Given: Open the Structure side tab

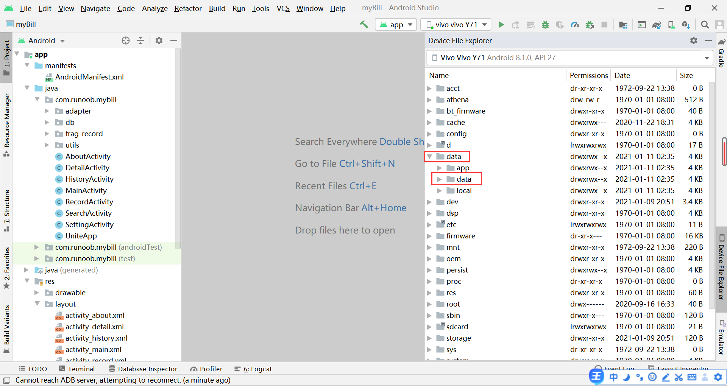Looking at the screenshot, I should click(x=7, y=210).
